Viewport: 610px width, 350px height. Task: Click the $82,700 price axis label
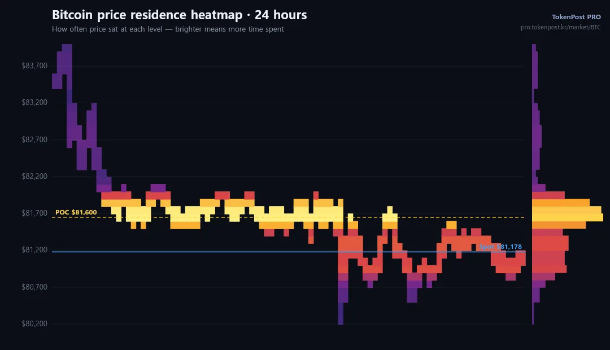[x=34, y=139]
